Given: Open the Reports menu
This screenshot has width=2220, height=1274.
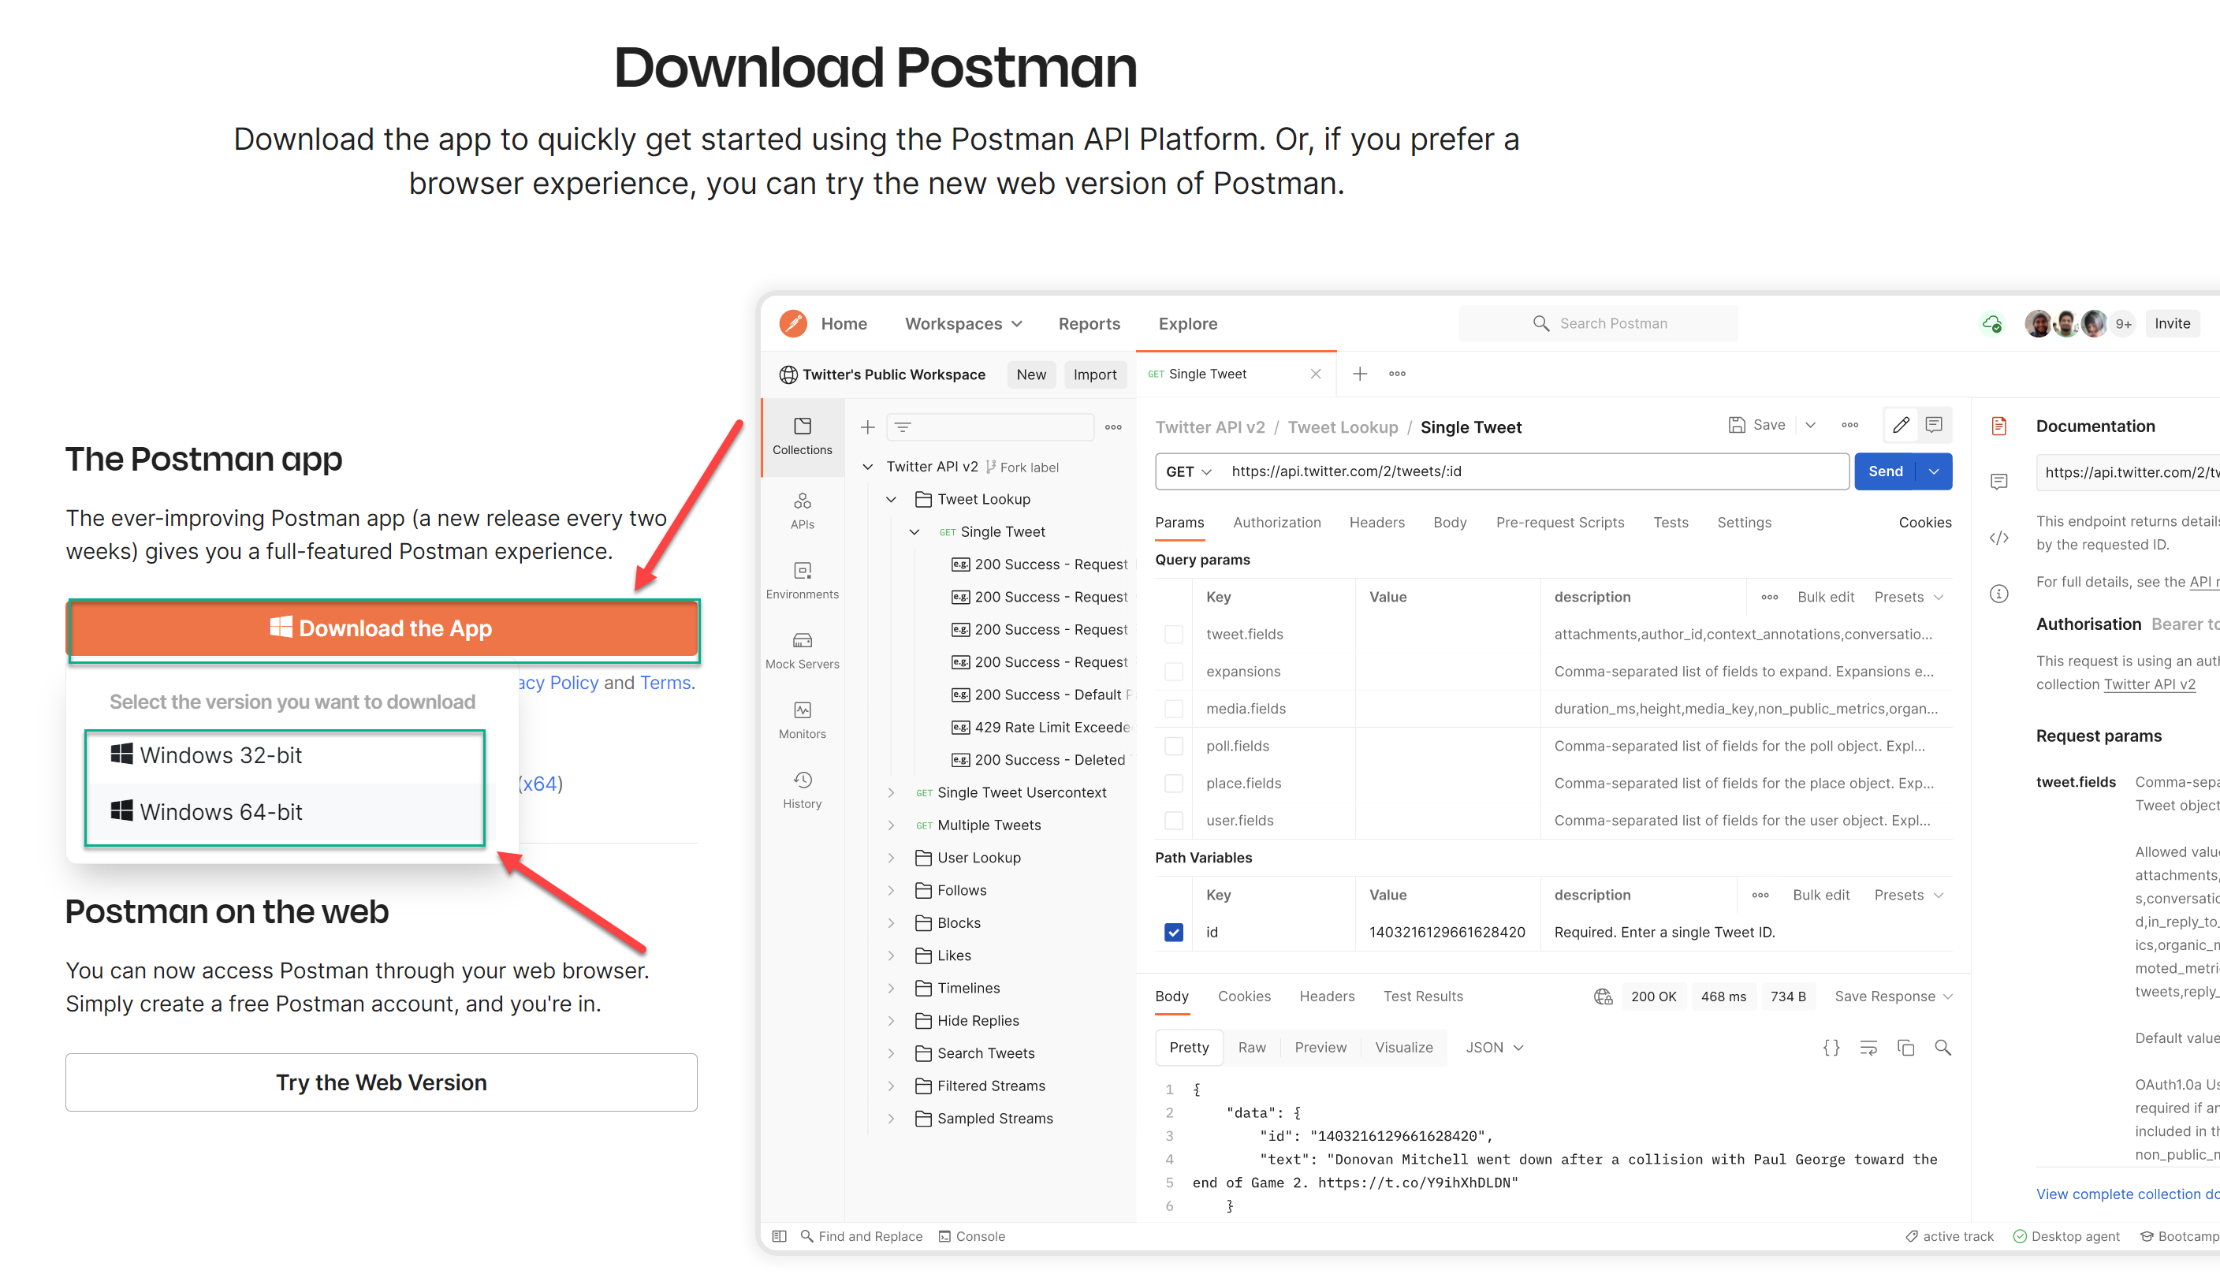Looking at the screenshot, I should tap(1088, 323).
